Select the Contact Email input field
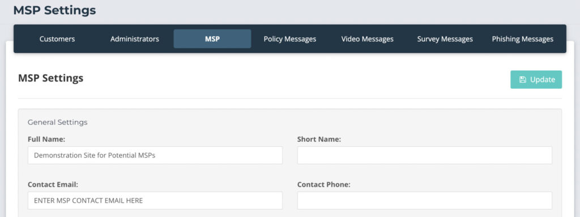 pos(155,201)
